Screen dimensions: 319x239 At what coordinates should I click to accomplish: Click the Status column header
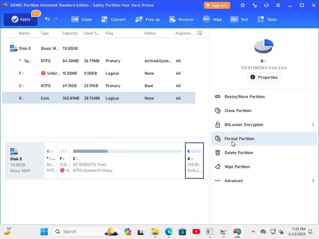coord(150,33)
